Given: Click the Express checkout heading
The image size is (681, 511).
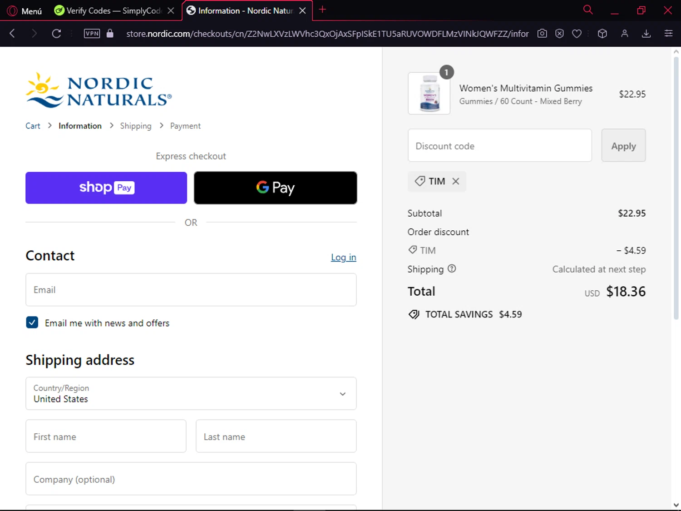Looking at the screenshot, I should (191, 156).
